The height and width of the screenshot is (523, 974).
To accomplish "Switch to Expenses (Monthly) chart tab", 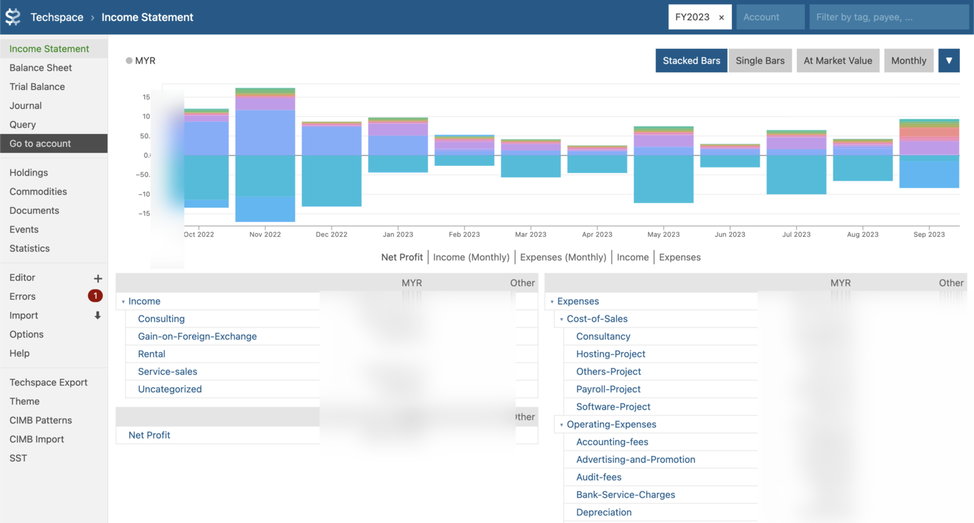I will click(563, 257).
